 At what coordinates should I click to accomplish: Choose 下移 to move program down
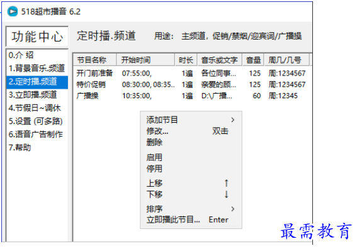tap(191, 194)
